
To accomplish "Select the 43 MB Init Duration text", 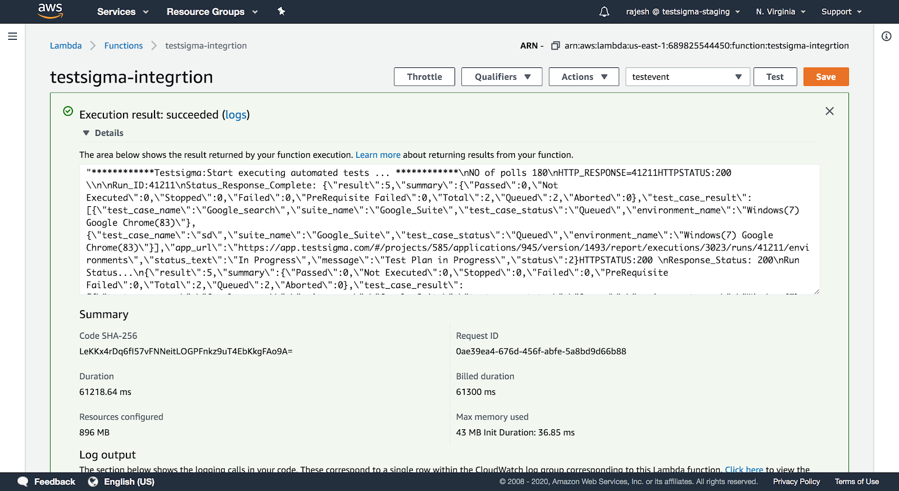I will pos(515,433).
